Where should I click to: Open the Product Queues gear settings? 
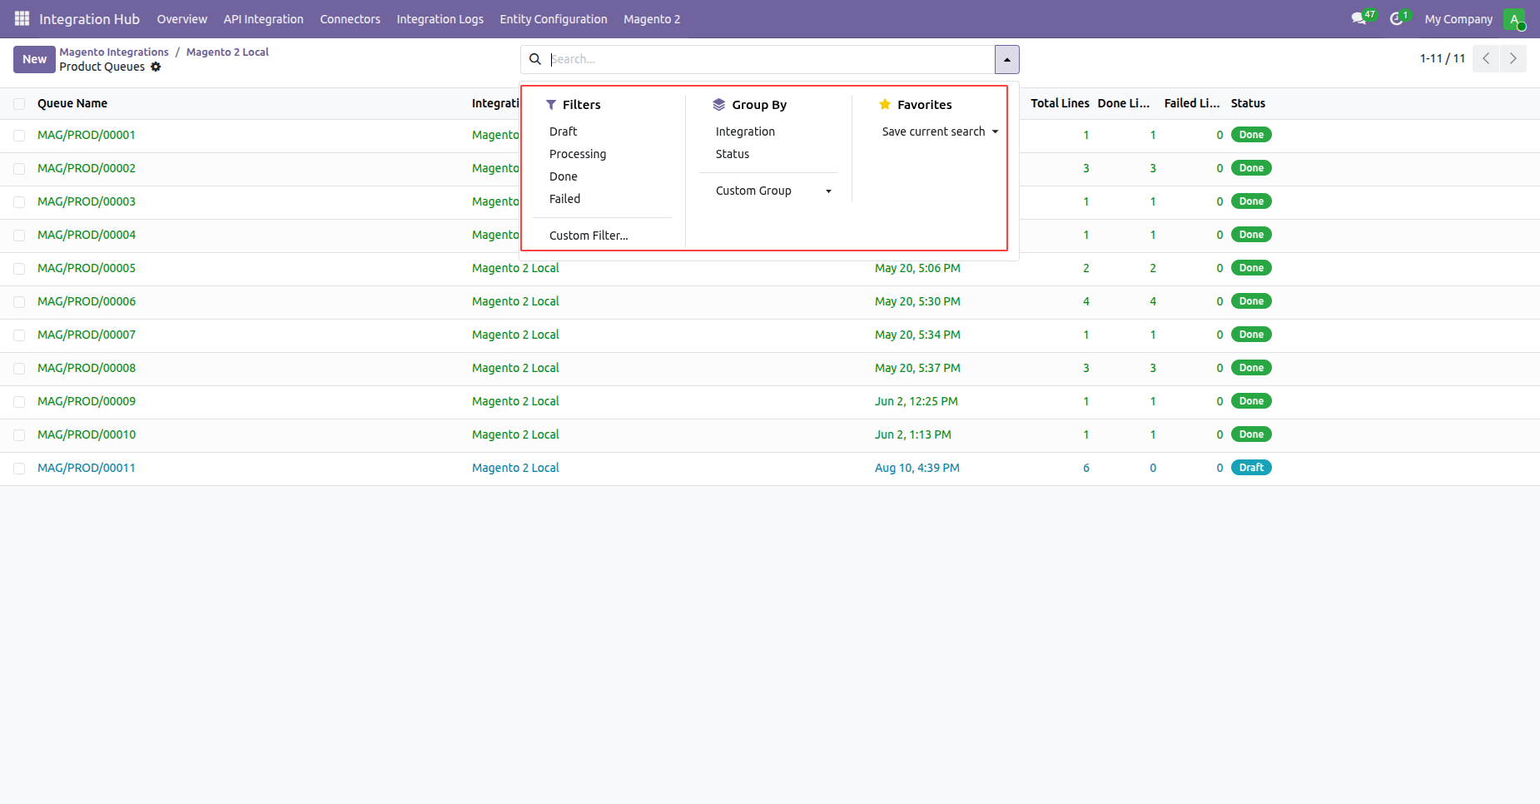click(156, 67)
